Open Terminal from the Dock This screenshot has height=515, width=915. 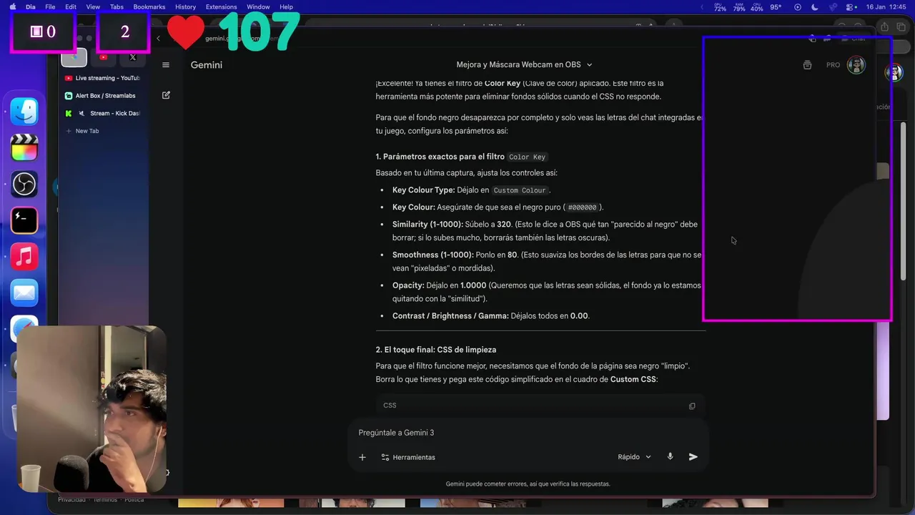24,220
